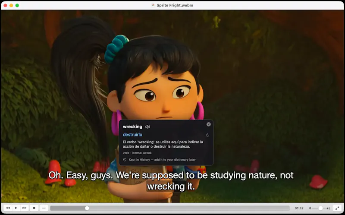Seek to a later point in timeline
Viewport: 345px width, 215px height.
[x=189, y=208]
